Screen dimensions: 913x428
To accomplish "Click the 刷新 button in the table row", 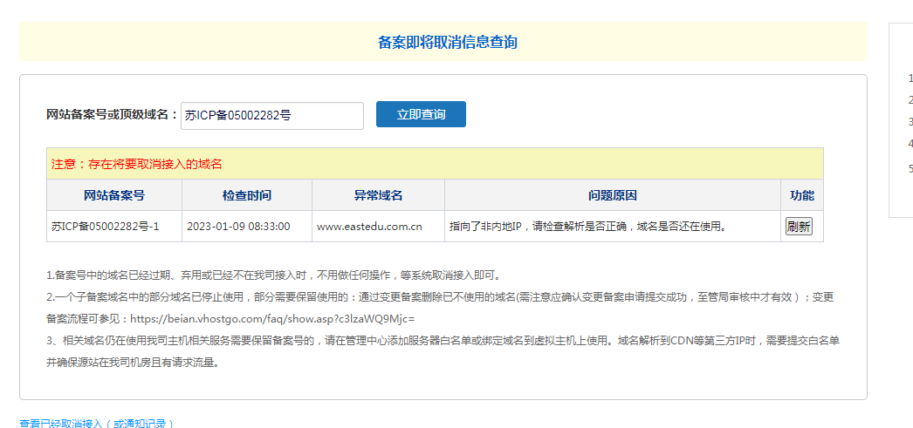I will click(799, 227).
